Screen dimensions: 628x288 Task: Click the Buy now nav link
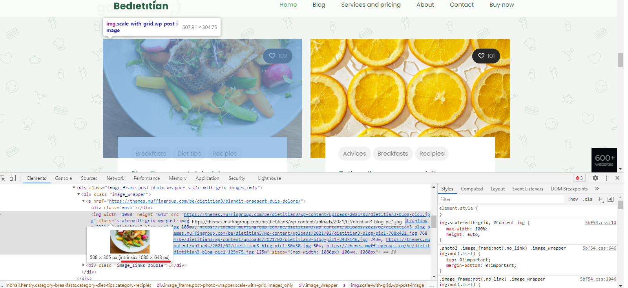coord(502,5)
